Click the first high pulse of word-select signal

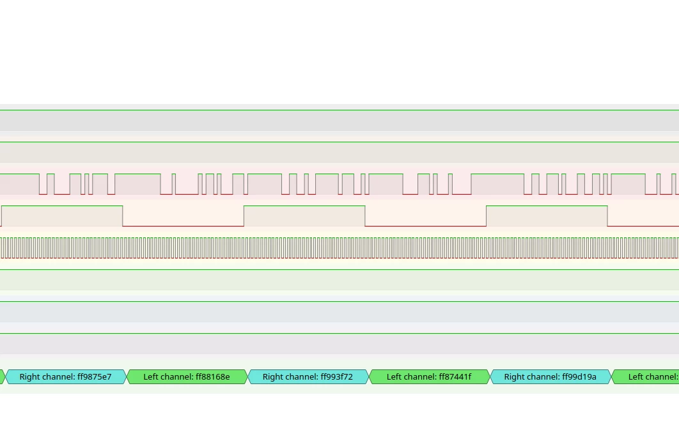click(x=62, y=216)
